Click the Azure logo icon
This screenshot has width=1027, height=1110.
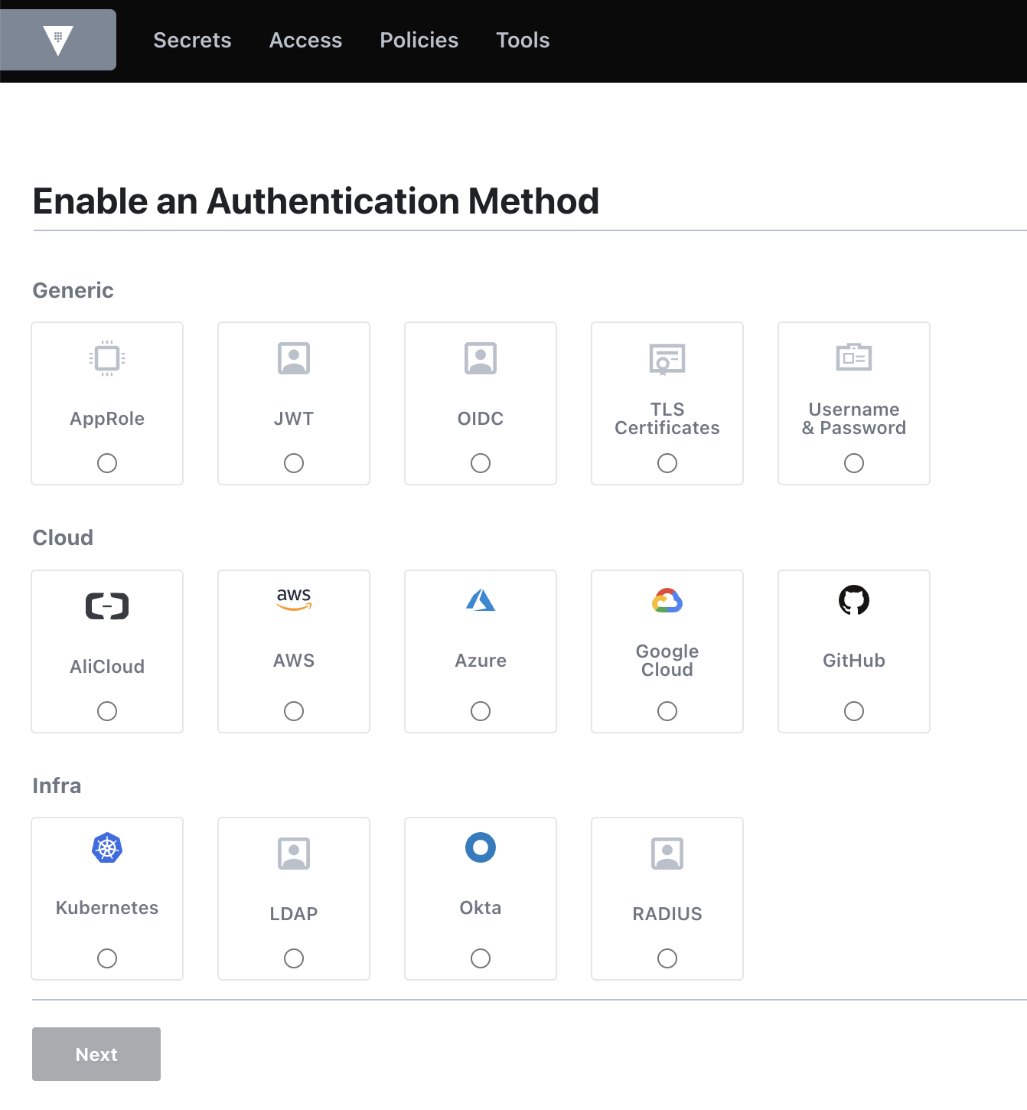[481, 600]
